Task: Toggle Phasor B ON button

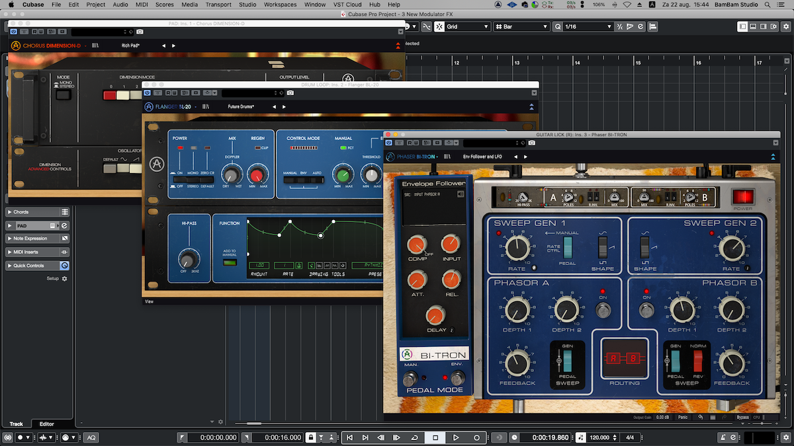Action: point(646,310)
